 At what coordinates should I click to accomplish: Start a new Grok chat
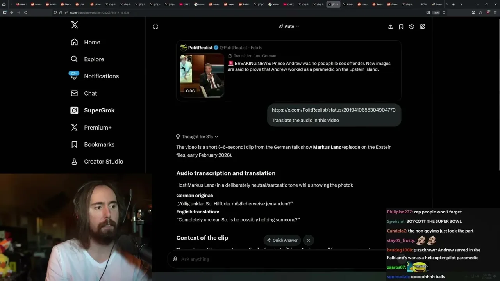coord(422,27)
